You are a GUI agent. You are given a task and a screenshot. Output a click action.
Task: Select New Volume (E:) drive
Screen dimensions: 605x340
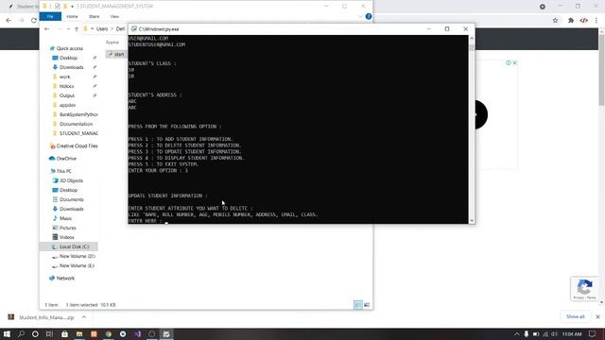[x=77, y=265]
